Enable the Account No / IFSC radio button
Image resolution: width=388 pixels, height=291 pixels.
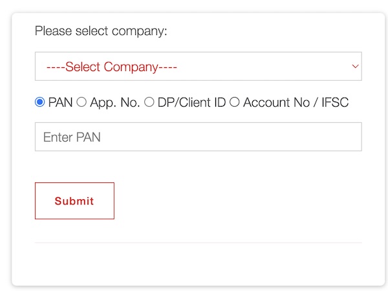[x=235, y=102]
